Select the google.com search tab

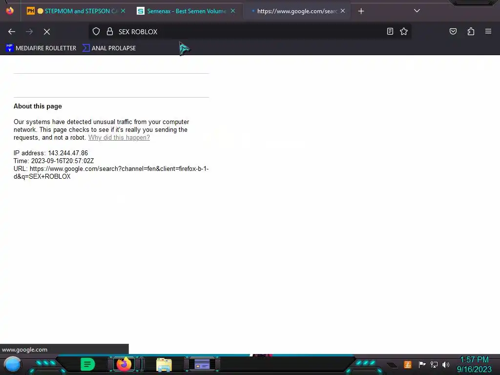pos(296,11)
